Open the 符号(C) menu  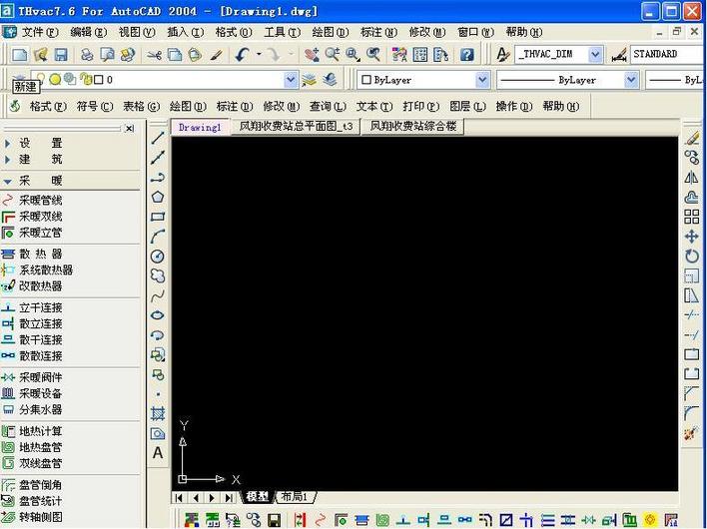point(95,107)
